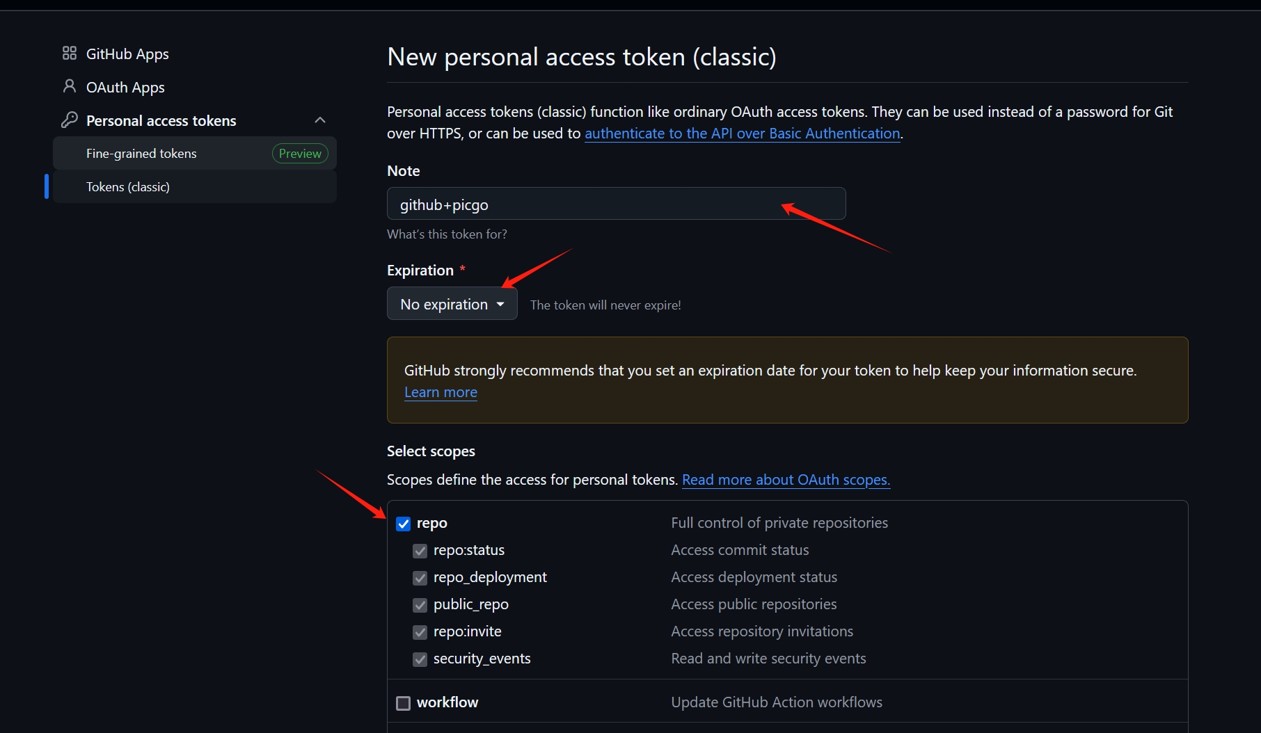Uncheck the repo scope checkbox

[404, 524]
